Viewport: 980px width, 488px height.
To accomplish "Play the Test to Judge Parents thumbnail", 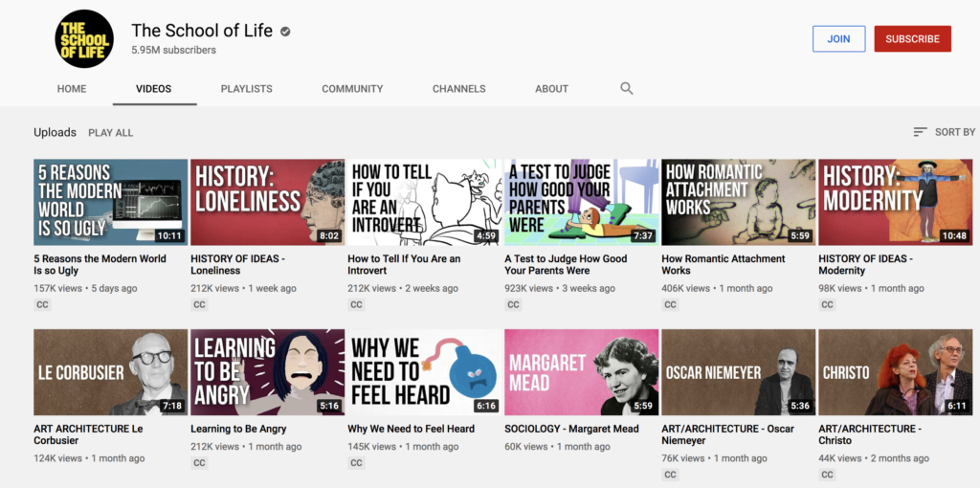I will 581,202.
